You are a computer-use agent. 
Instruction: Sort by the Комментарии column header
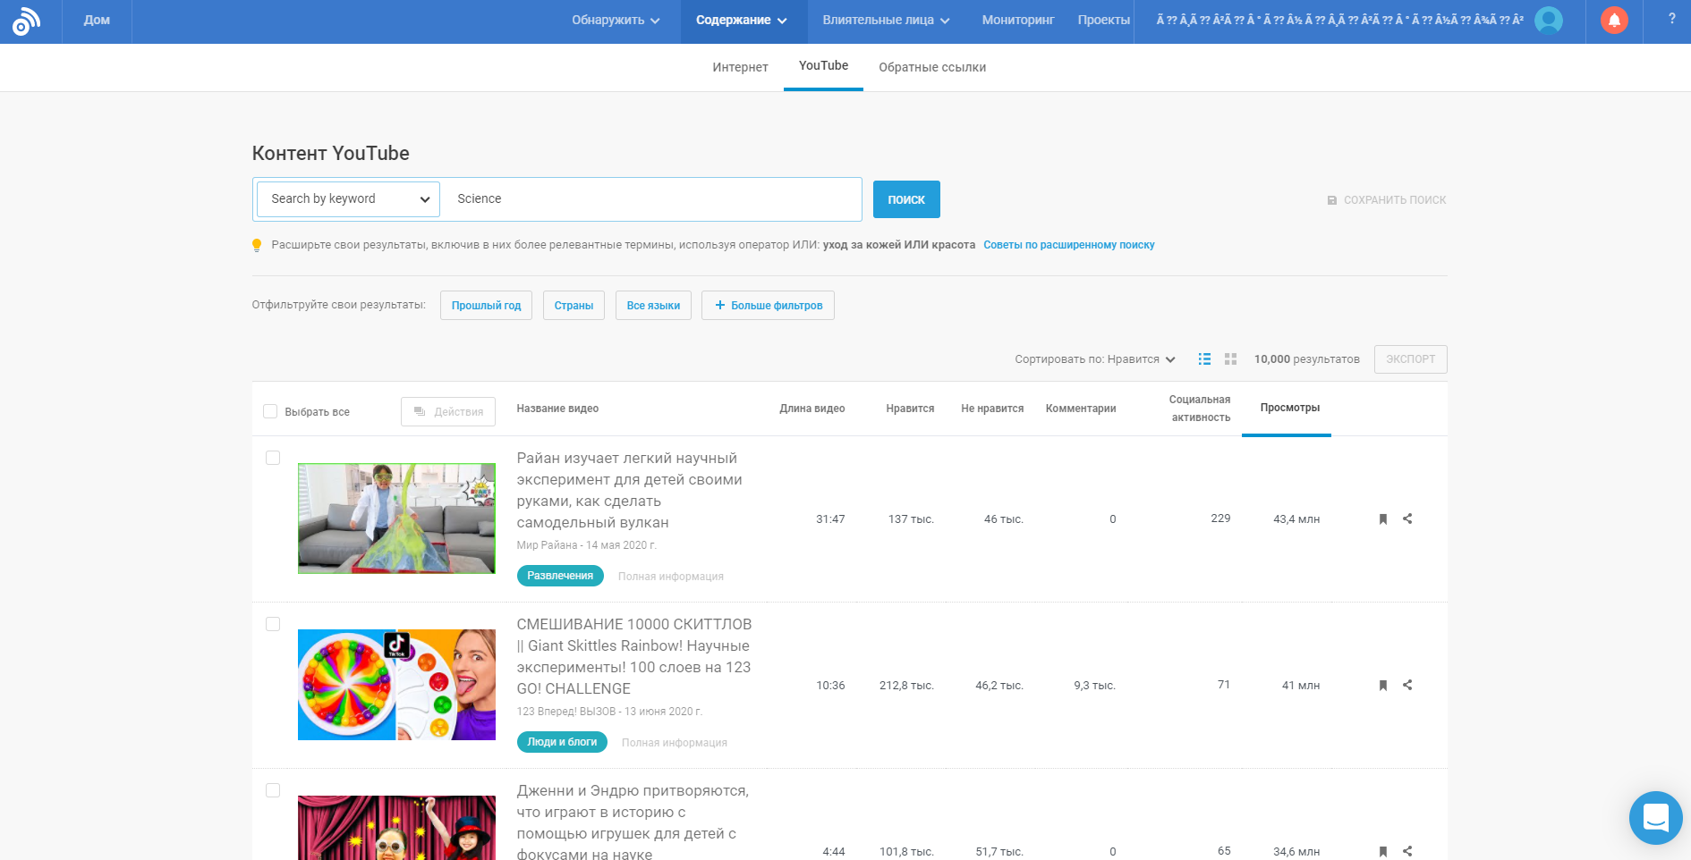point(1081,409)
